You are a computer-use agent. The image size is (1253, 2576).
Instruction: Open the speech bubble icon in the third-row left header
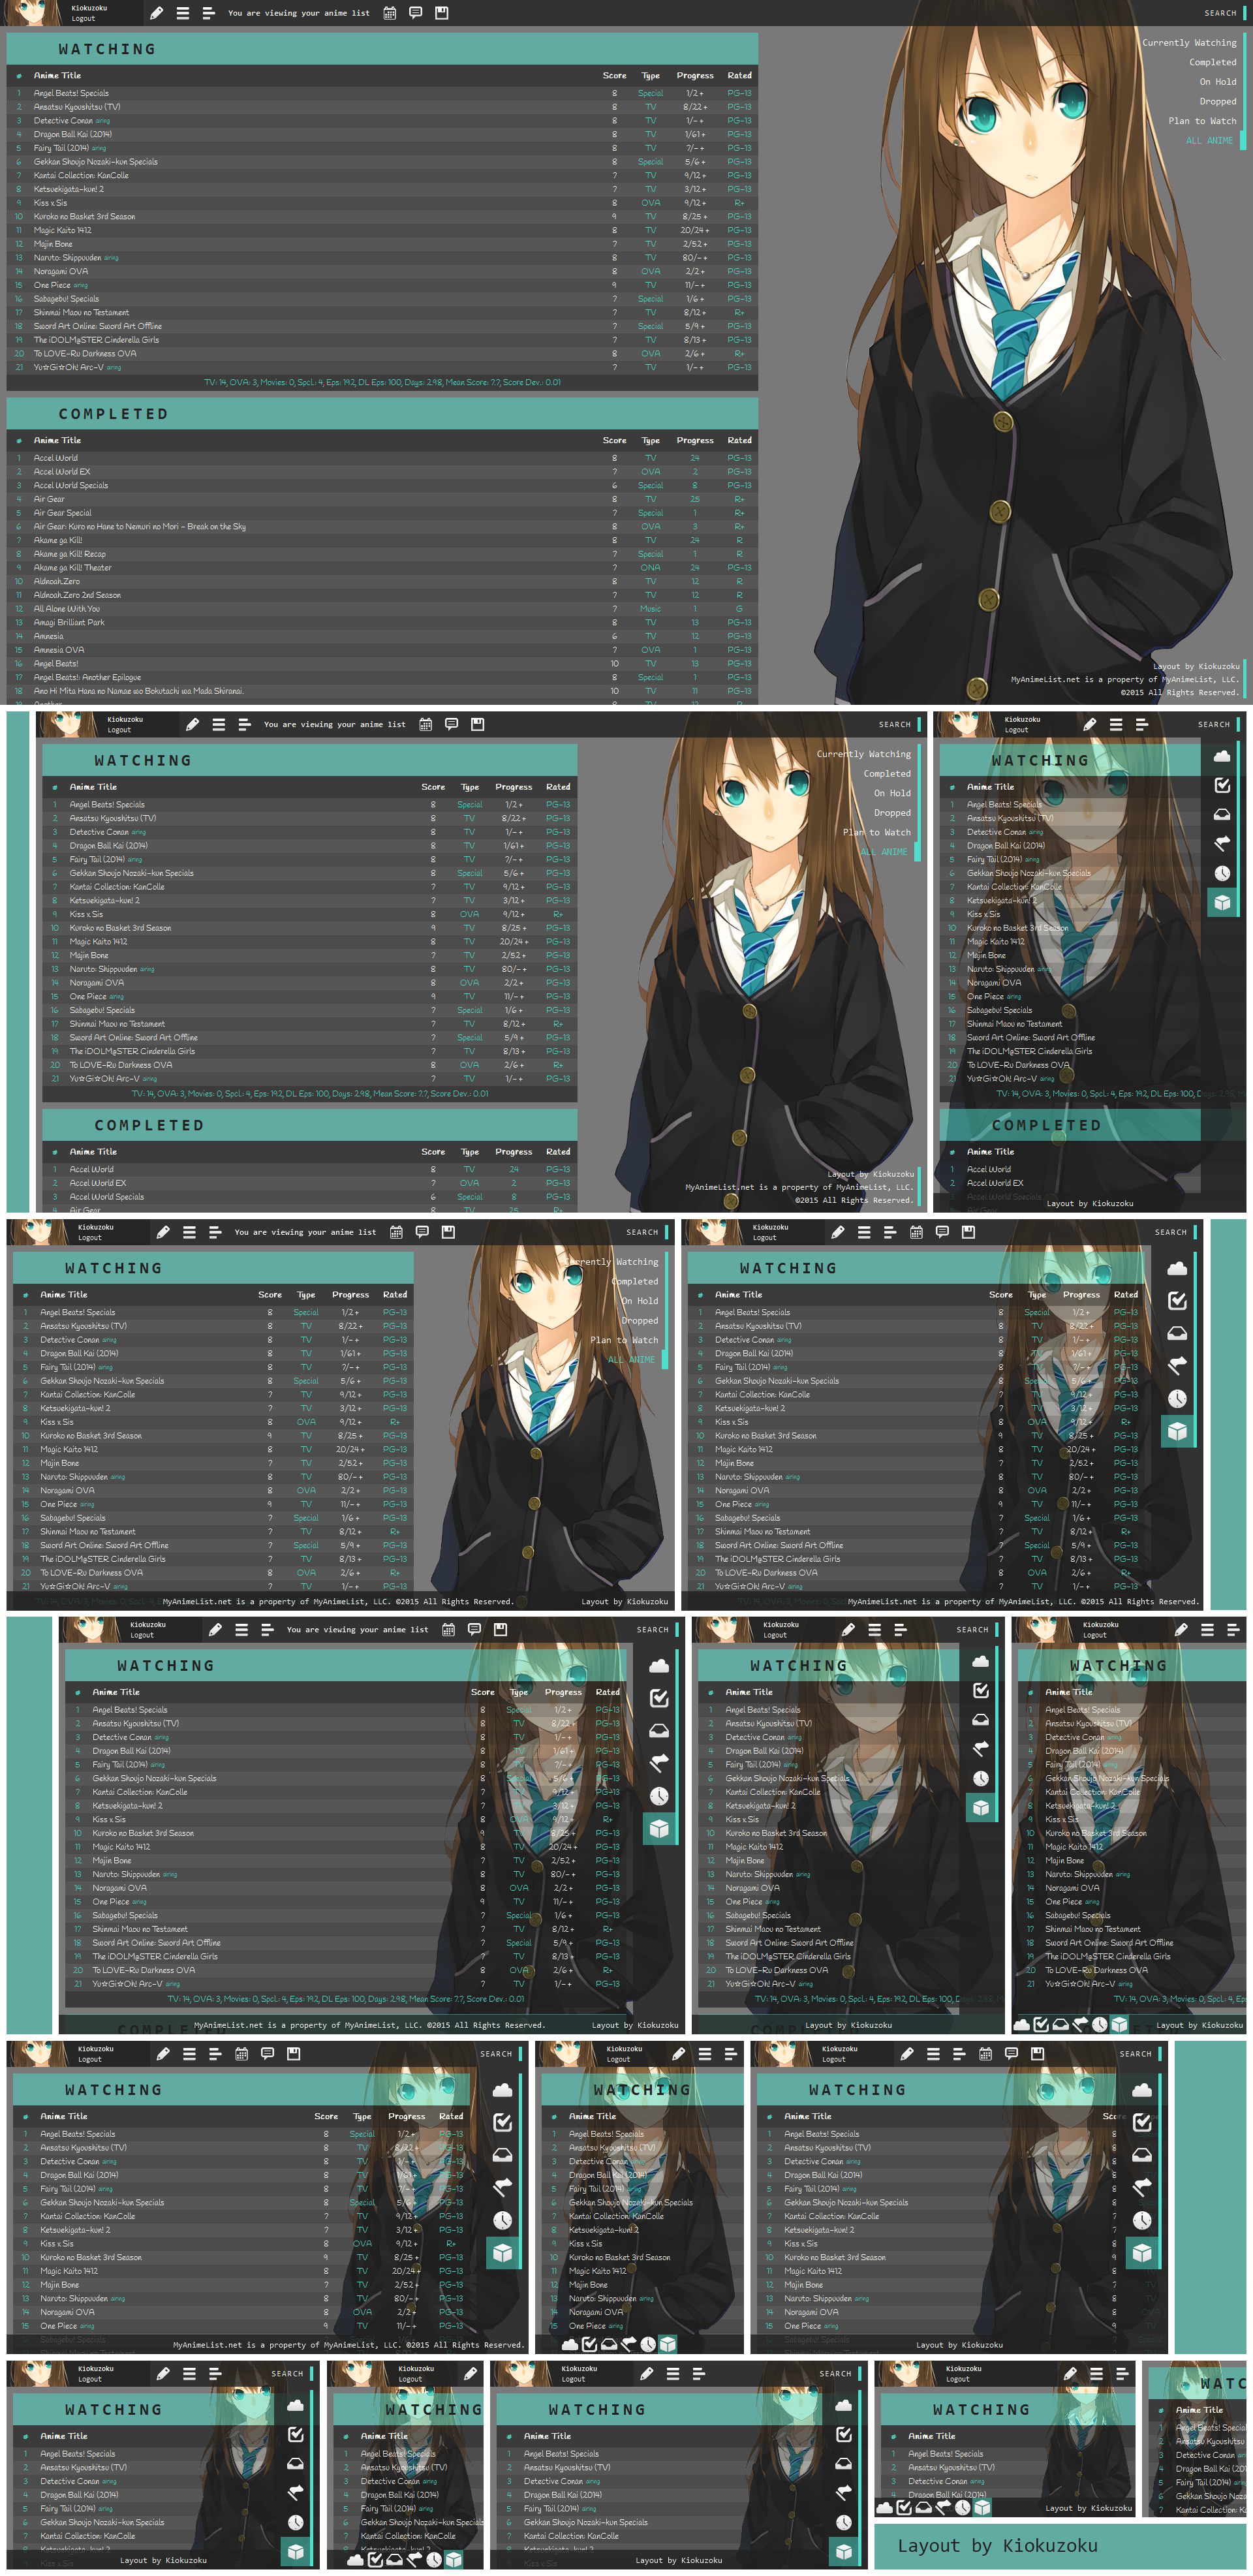(x=422, y=1232)
